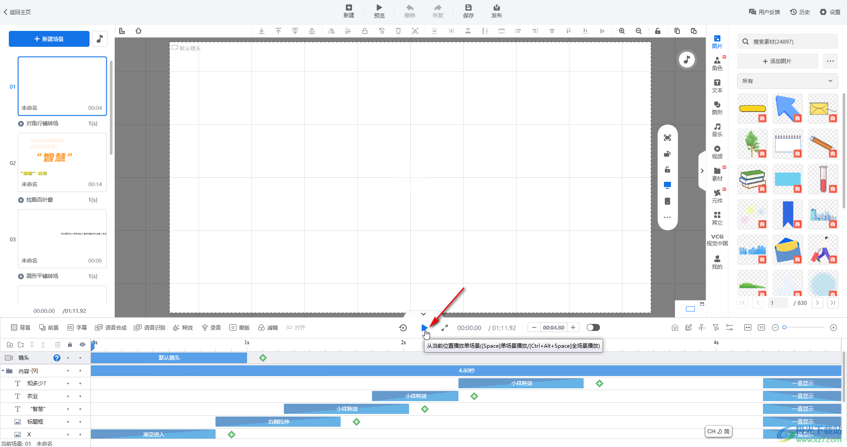This screenshot has height=447, width=847.
Task: Open 用户反馈 user feedback
Action: click(765, 12)
